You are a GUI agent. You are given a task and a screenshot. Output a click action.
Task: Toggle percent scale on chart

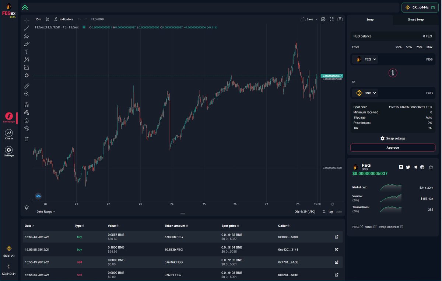pos(324,212)
